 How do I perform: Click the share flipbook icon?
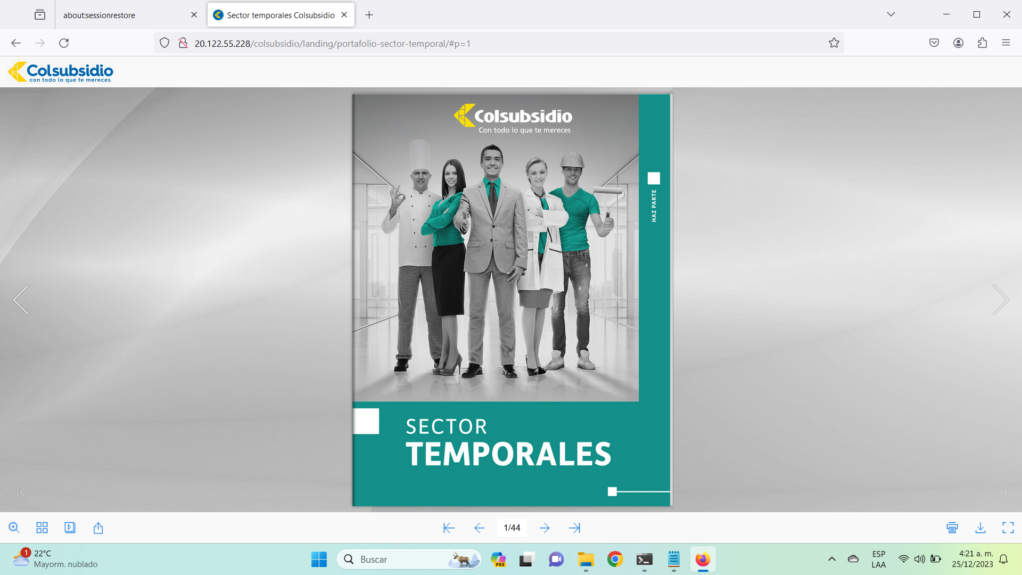[98, 528]
